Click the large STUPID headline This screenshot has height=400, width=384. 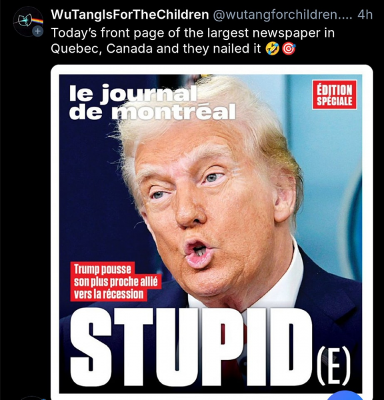point(191,347)
